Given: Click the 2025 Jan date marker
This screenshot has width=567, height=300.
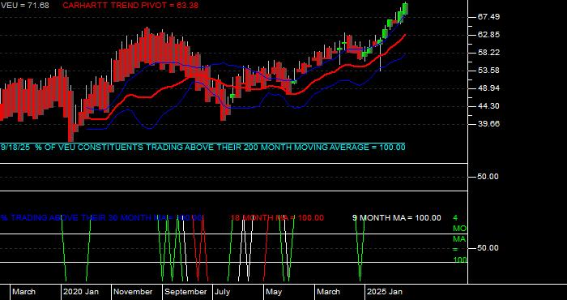Looking at the screenshot, I should pos(385,292).
